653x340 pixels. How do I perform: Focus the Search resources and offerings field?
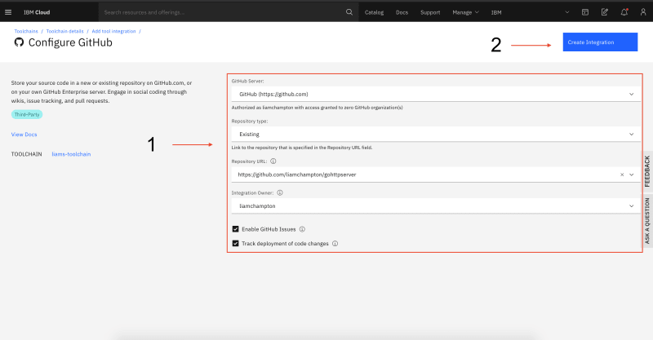click(223, 12)
